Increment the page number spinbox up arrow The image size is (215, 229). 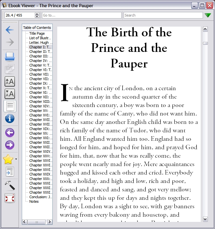click(x=37, y=14)
